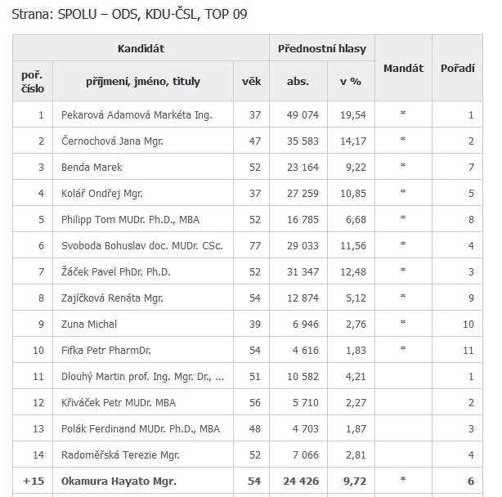Click the abs. column header

click(x=298, y=81)
